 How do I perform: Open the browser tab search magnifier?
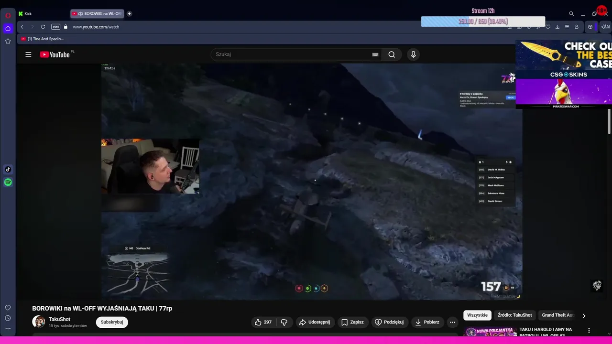tap(571, 14)
